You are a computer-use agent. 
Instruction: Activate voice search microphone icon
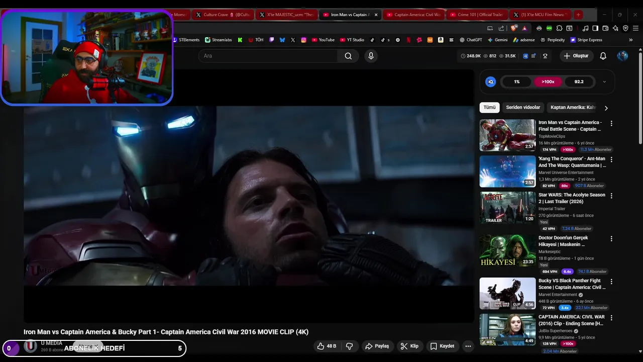coord(371,56)
